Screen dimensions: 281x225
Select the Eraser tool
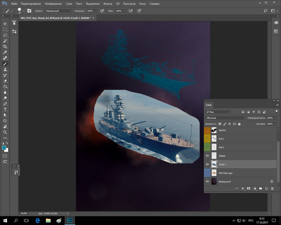(x=5, y=81)
